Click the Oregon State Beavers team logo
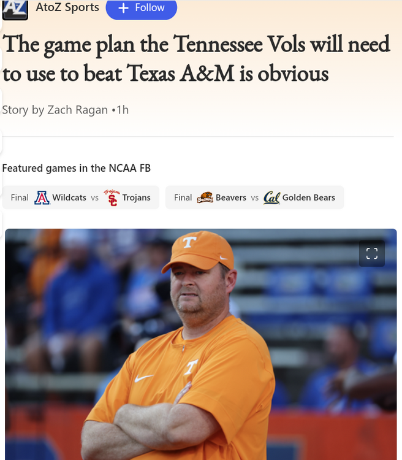This screenshot has width=402, height=460. click(x=205, y=197)
